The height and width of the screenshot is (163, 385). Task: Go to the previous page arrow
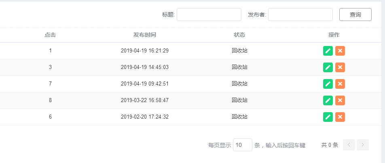[x=349, y=145]
